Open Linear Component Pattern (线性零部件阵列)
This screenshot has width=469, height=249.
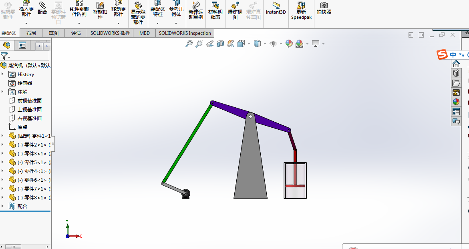coord(79,9)
